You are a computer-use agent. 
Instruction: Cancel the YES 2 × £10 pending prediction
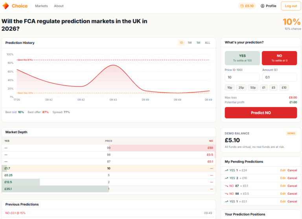(292, 178)
